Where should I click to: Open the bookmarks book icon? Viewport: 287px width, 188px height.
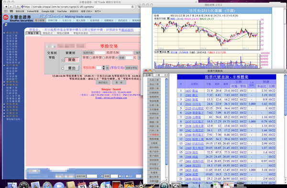tap(6, 11)
